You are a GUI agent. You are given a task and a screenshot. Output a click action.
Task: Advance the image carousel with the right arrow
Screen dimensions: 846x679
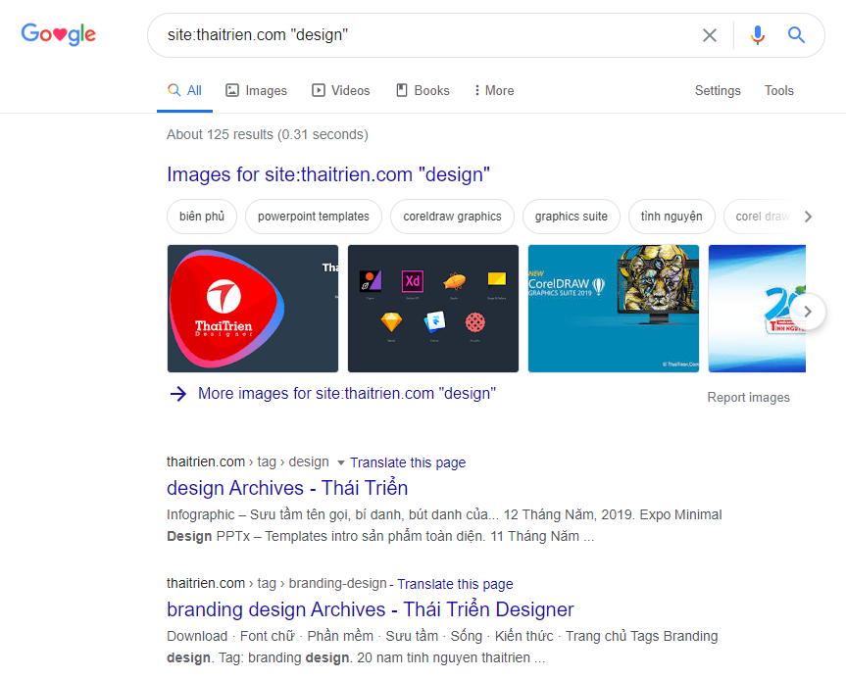pyautogui.click(x=808, y=311)
